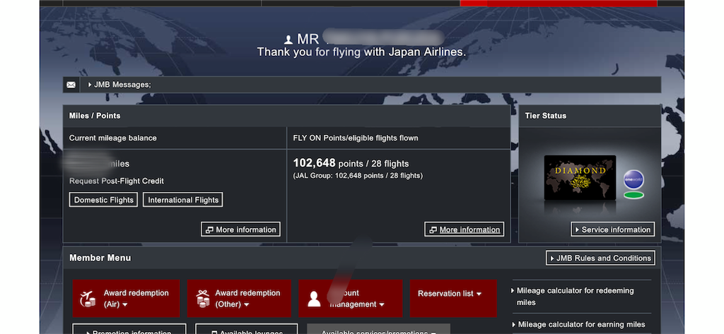
Task: Click the gift icon on Award redemption (Other)
Action: [203, 299]
